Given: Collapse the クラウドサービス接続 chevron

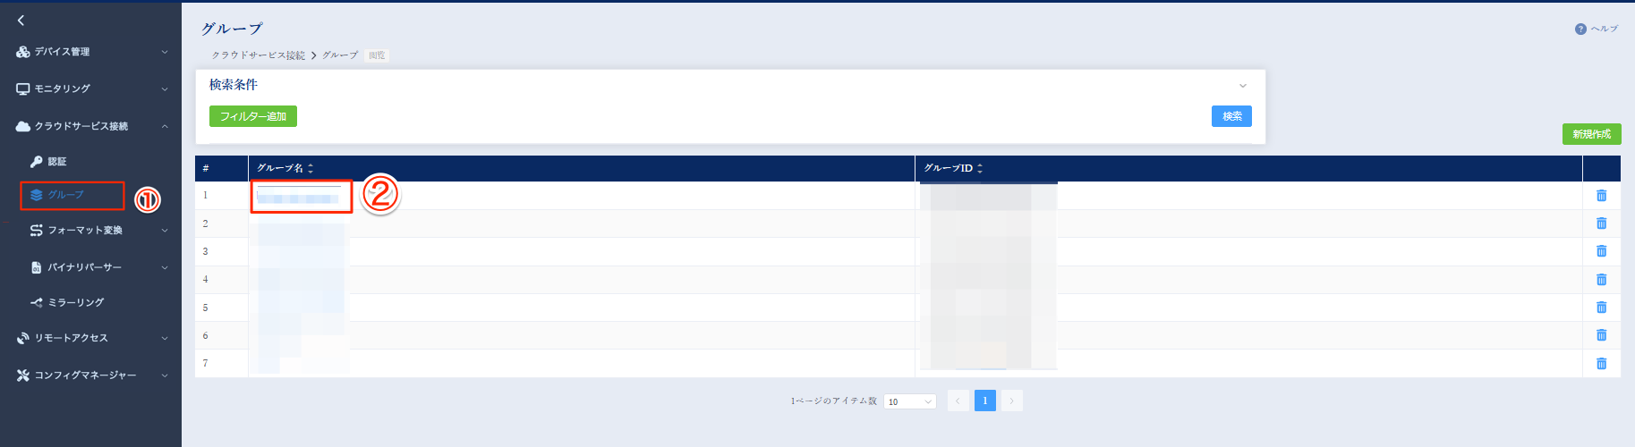Looking at the screenshot, I should click(x=165, y=126).
